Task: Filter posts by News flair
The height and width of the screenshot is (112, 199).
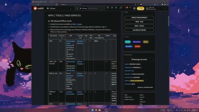Action: [x=146, y=42]
